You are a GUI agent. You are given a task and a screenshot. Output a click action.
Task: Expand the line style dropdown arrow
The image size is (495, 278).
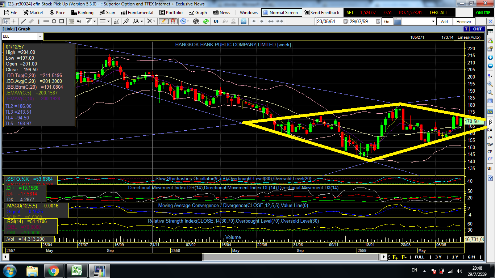[108, 21]
